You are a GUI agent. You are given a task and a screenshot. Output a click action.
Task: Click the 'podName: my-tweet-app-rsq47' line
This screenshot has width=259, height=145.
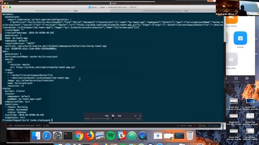[x=24, y=99]
